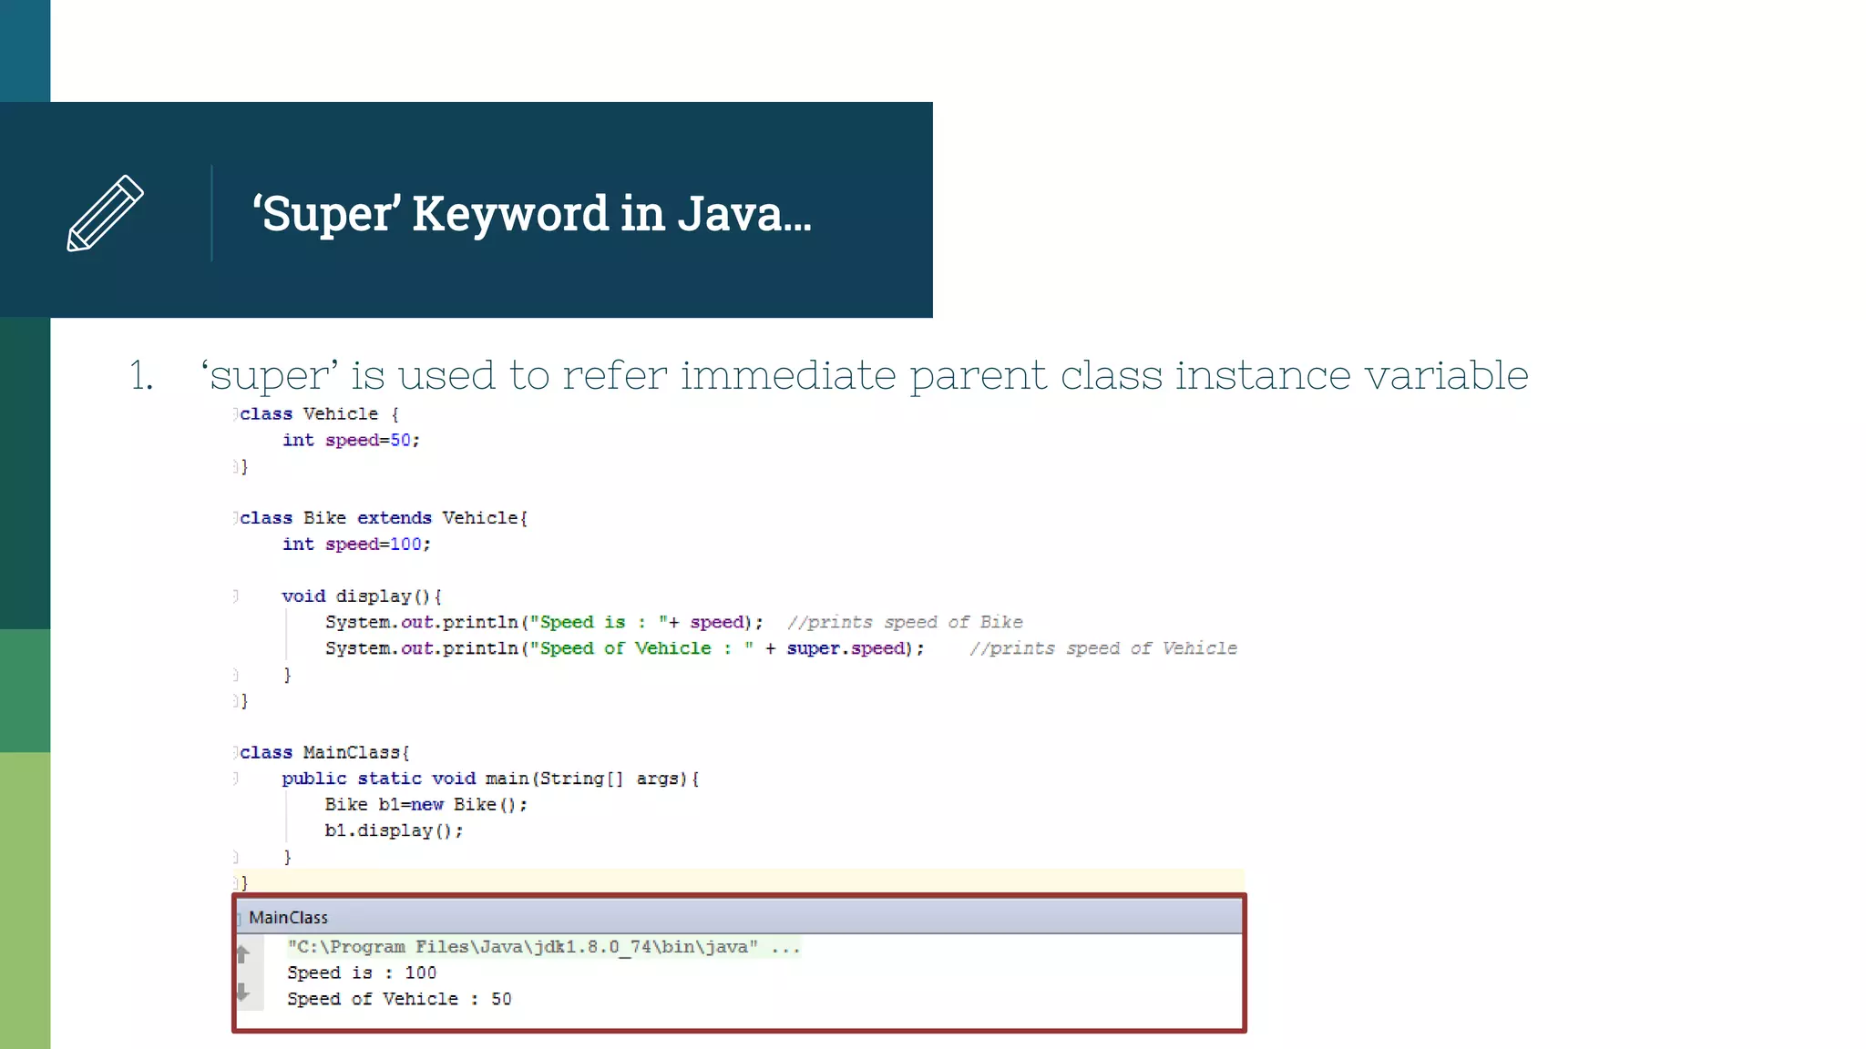Click the '//prints speed of Vehicle' comment
This screenshot has width=1866, height=1049.
[1102, 648]
